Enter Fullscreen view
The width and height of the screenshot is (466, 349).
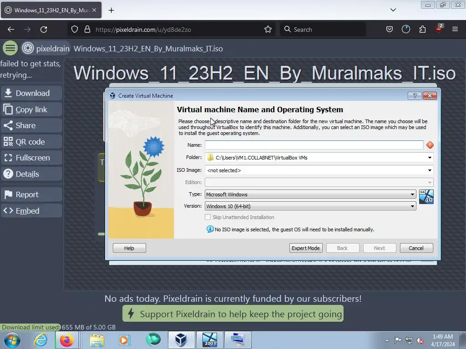32,158
